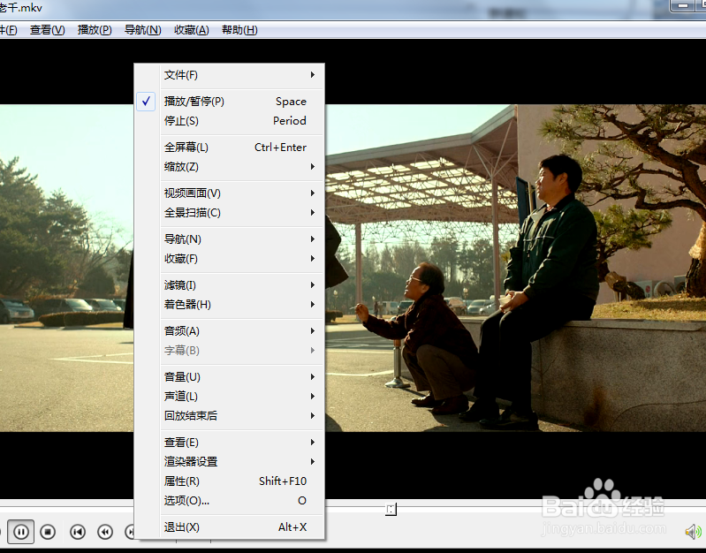
Task: Click the skip to previous button
Action: (78, 532)
